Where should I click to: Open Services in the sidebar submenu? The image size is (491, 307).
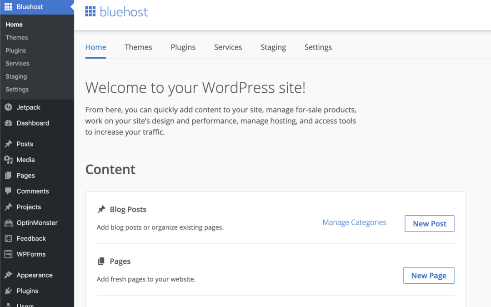coord(18,63)
